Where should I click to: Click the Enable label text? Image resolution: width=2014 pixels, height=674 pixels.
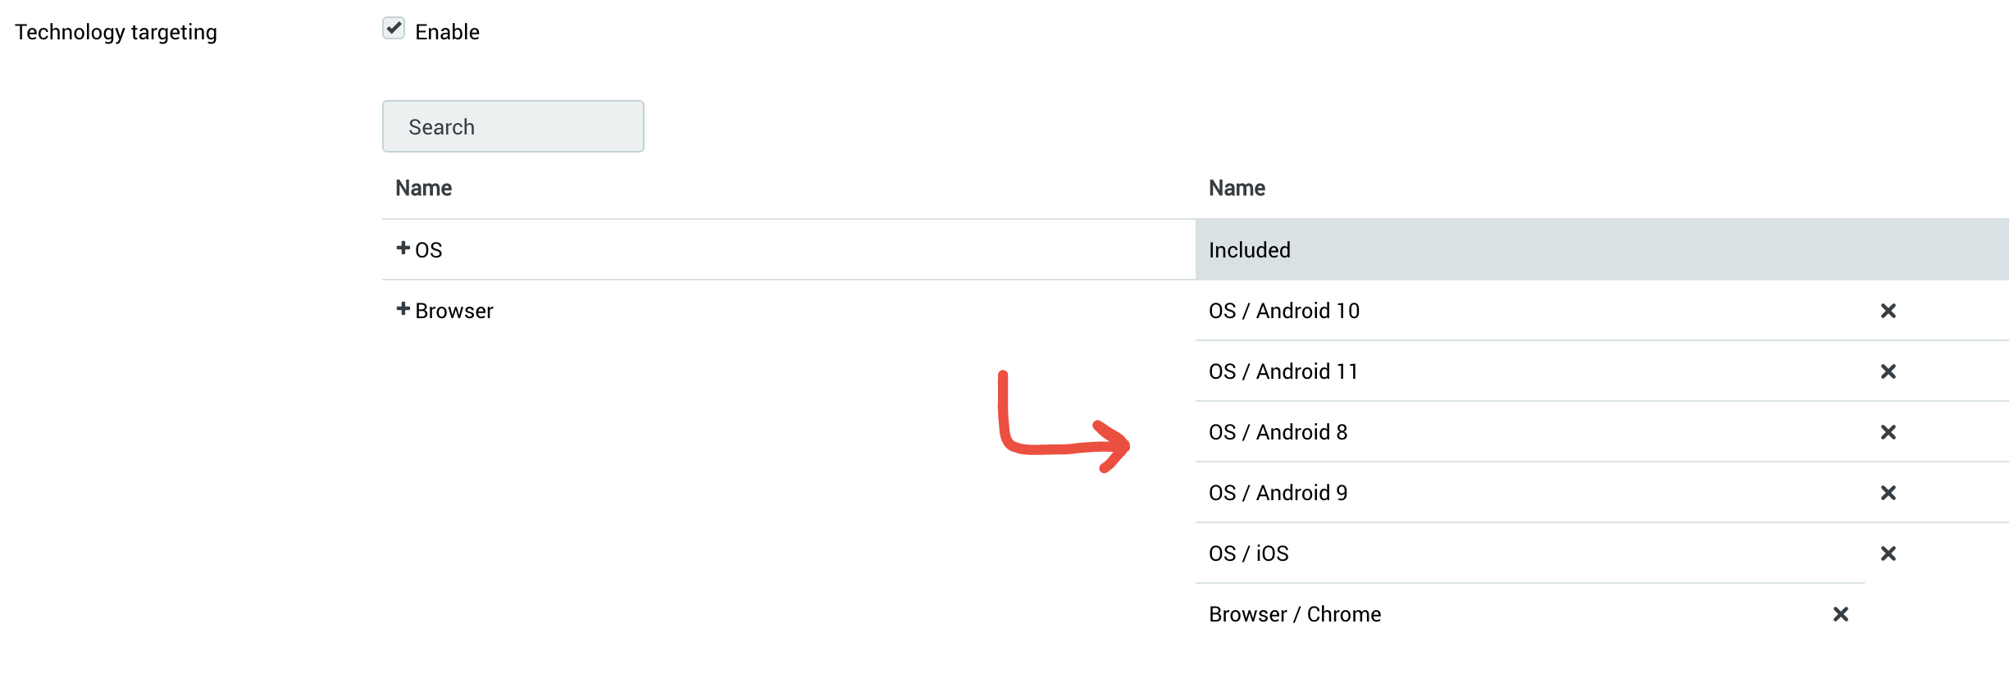pos(447,32)
